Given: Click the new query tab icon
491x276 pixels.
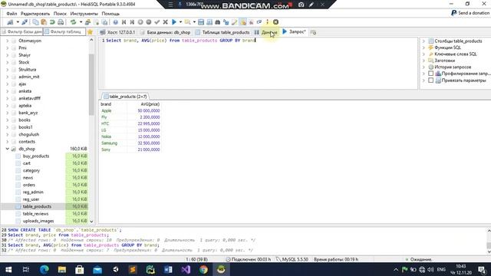Looking at the screenshot, I should click(x=313, y=32).
